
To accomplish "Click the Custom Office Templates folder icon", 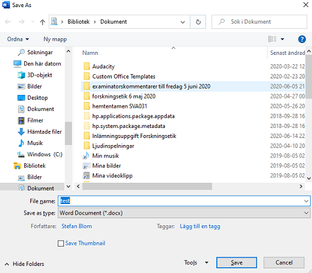I will (x=86, y=76).
